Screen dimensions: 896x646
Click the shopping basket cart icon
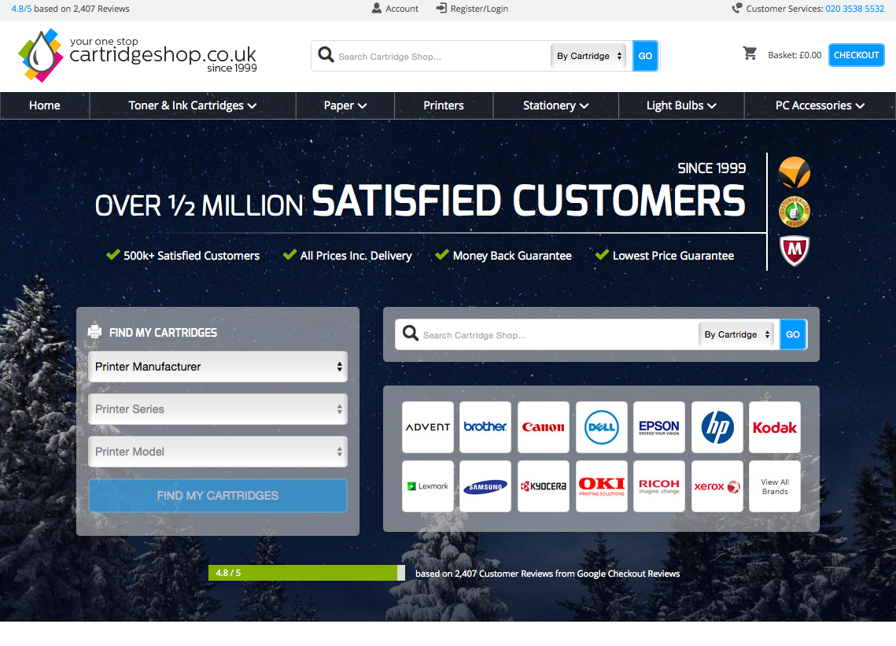[x=750, y=54]
